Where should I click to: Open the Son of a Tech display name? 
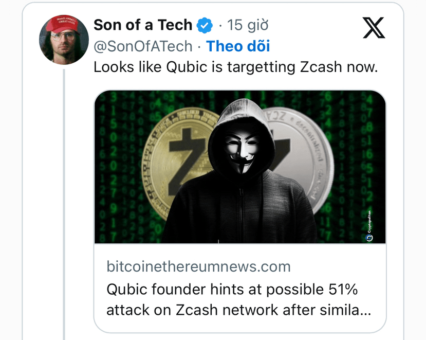[143, 25]
